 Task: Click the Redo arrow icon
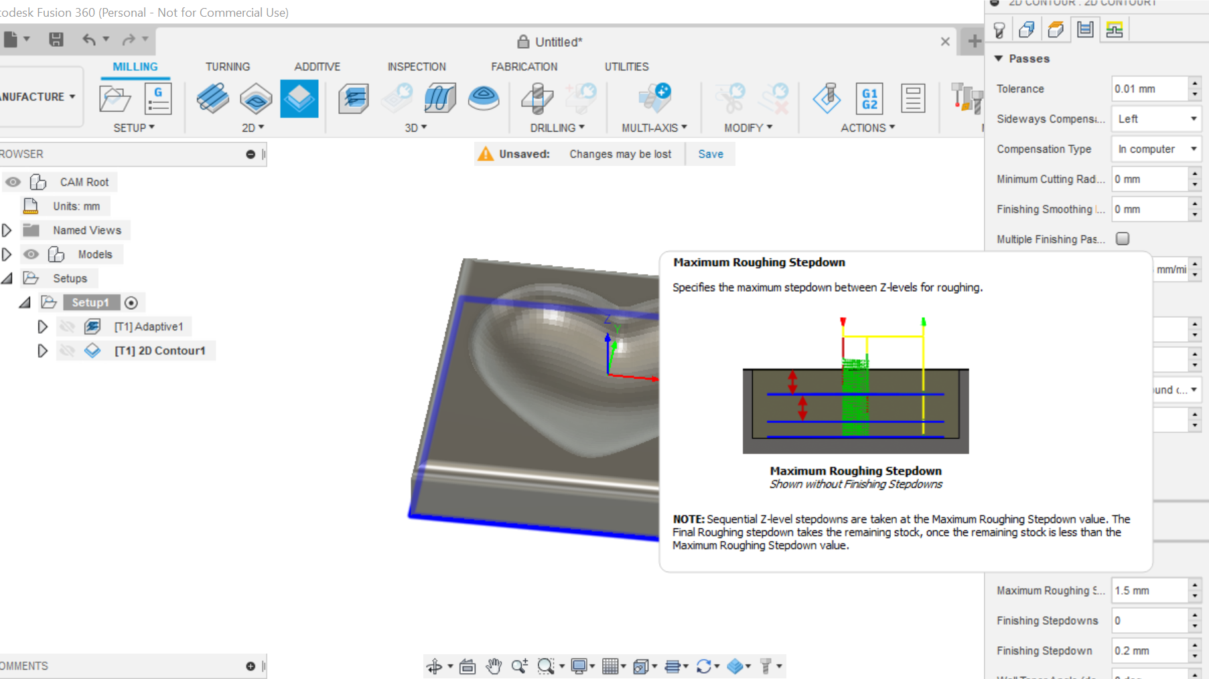pyautogui.click(x=129, y=39)
